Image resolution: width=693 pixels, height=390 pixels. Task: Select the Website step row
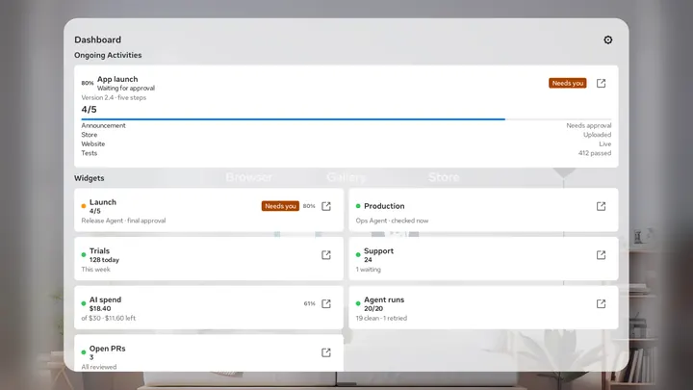coord(346,144)
